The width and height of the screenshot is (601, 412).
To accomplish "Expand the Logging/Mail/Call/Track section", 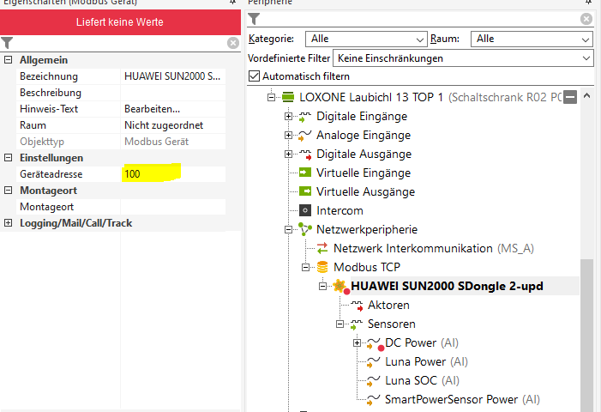I will 8,223.
